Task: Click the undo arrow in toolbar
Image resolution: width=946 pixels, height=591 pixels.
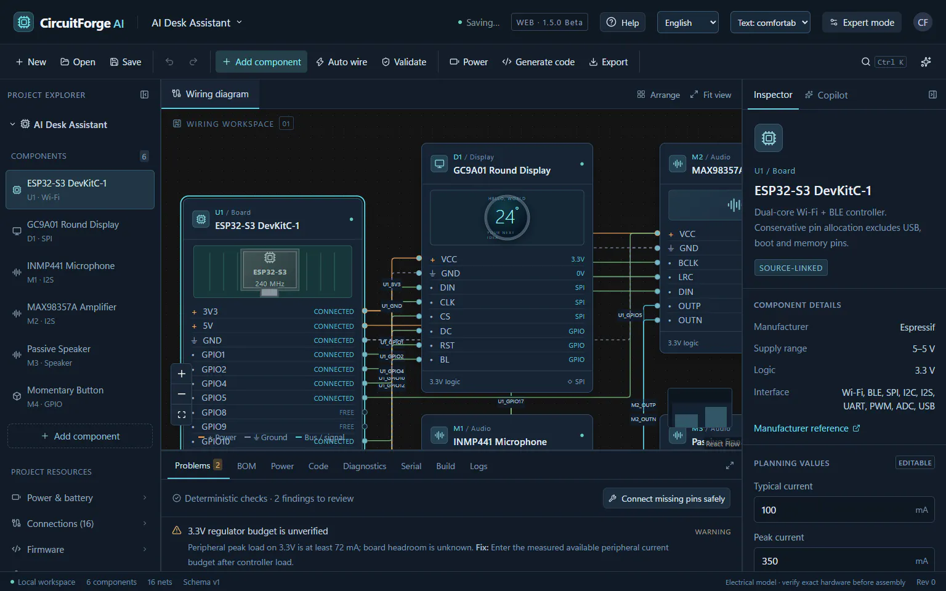Action: tap(169, 62)
